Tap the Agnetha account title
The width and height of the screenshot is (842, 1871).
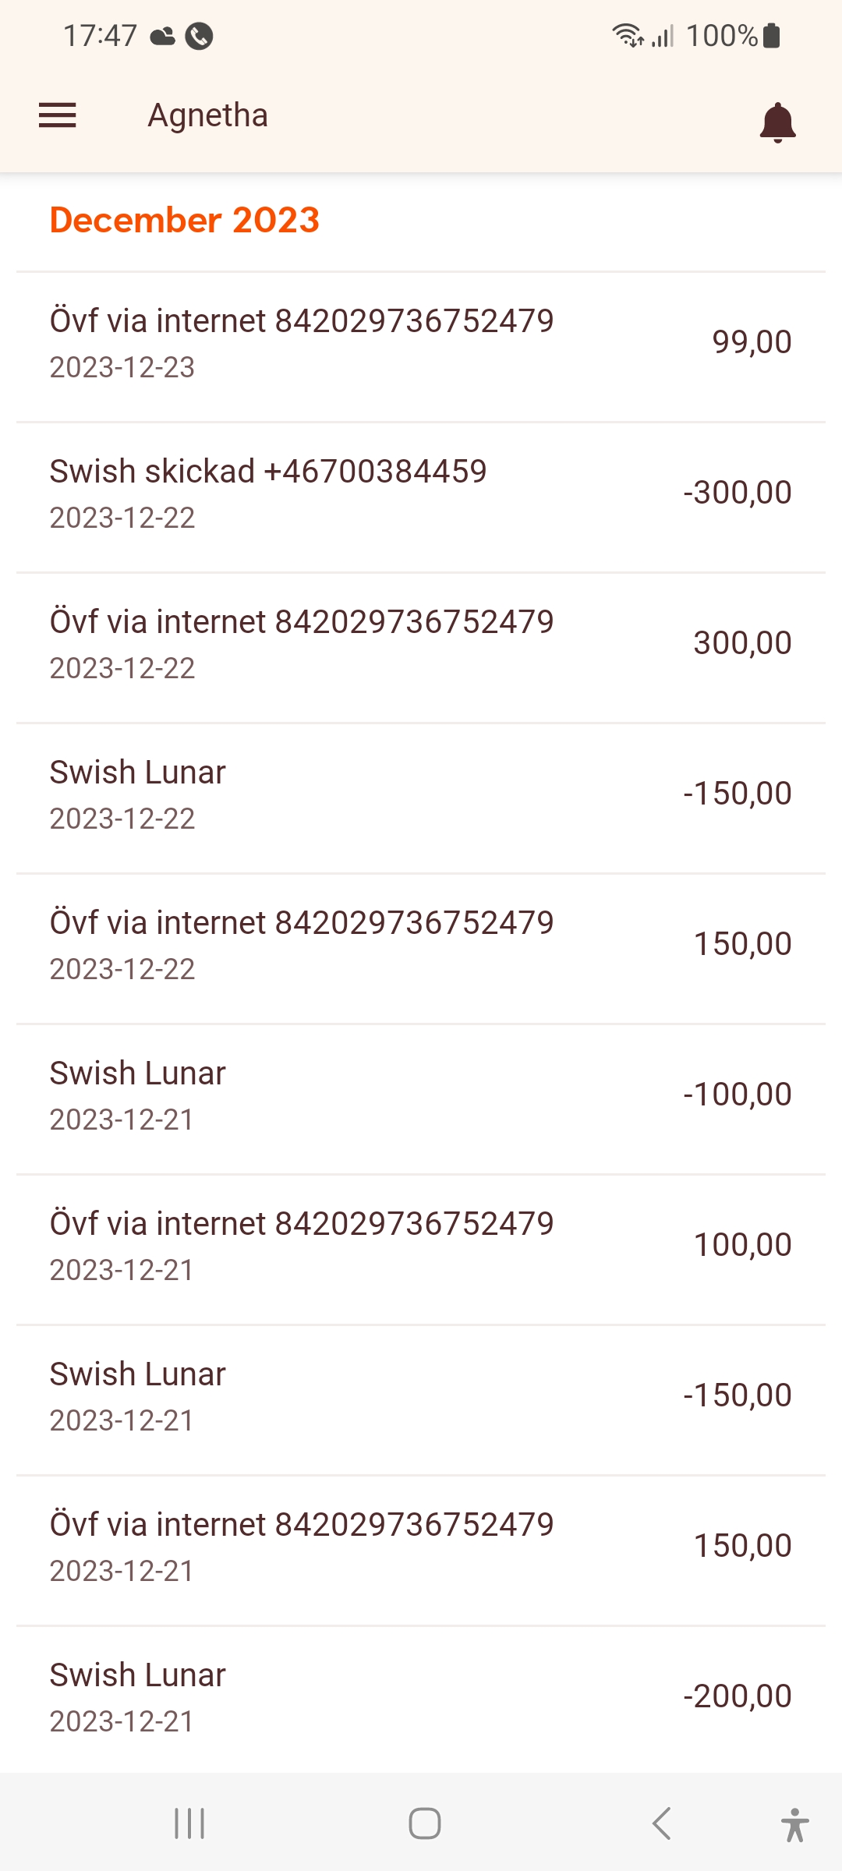point(208,115)
